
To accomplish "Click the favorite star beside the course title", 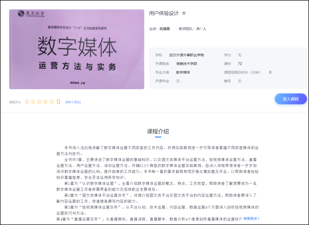I will [184, 13].
